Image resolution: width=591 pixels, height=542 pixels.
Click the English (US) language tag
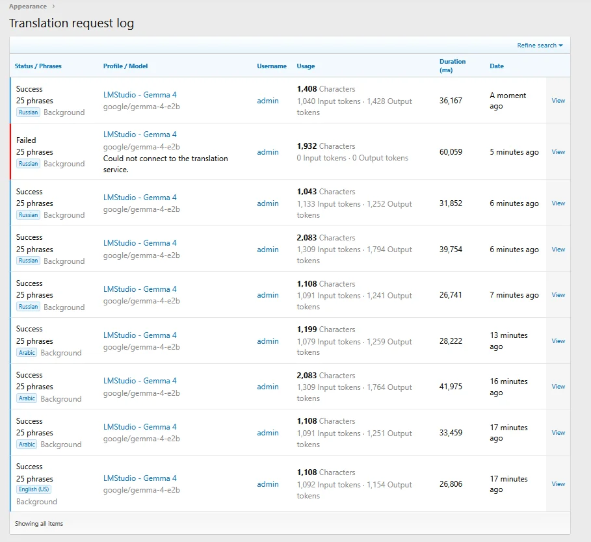34,489
